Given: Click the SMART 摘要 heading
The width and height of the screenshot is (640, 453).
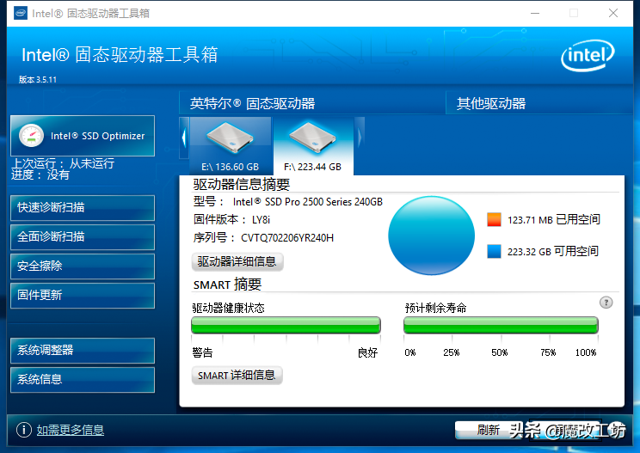Looking at the screenshot, I should [227, 285].
